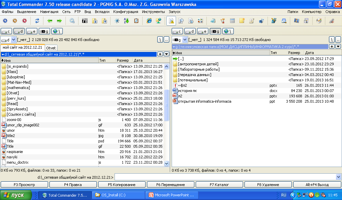Click the A-Z sort toolbar icon
Image resolution: width=342 pixels, height=200 pixels.
click(126, 21)
